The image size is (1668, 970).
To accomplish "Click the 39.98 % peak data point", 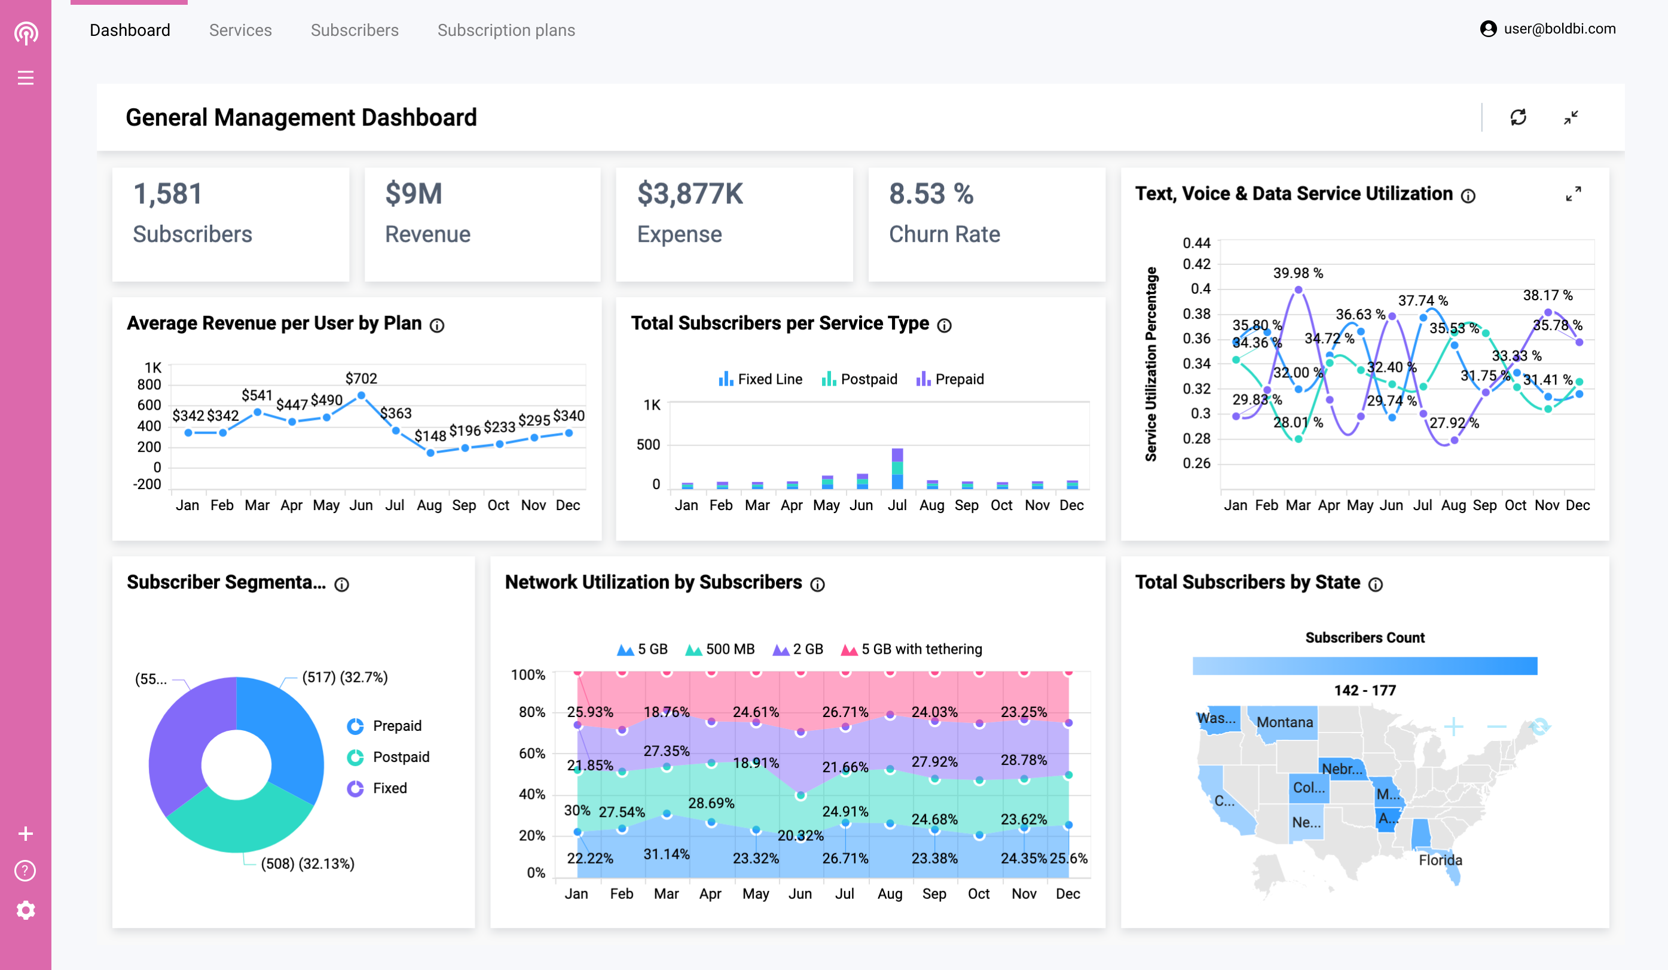I will tap(1298, 290).
